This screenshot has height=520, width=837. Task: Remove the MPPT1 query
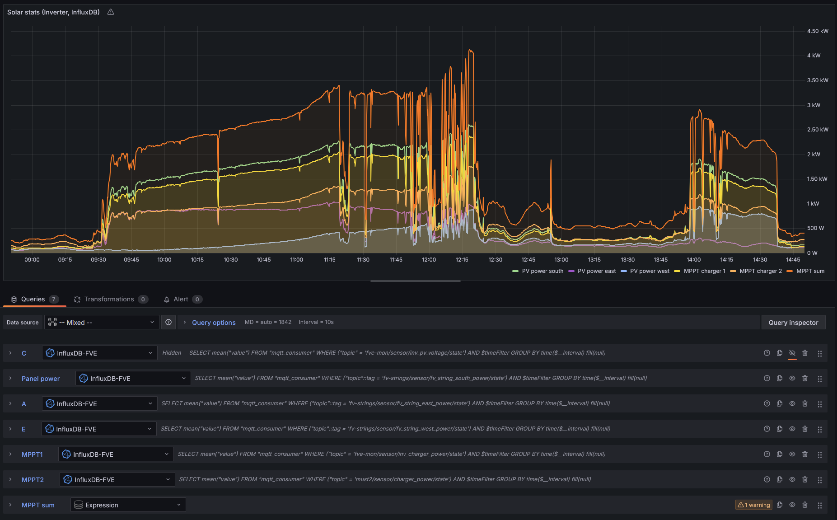pyautogui.click(x=805, y=454)
